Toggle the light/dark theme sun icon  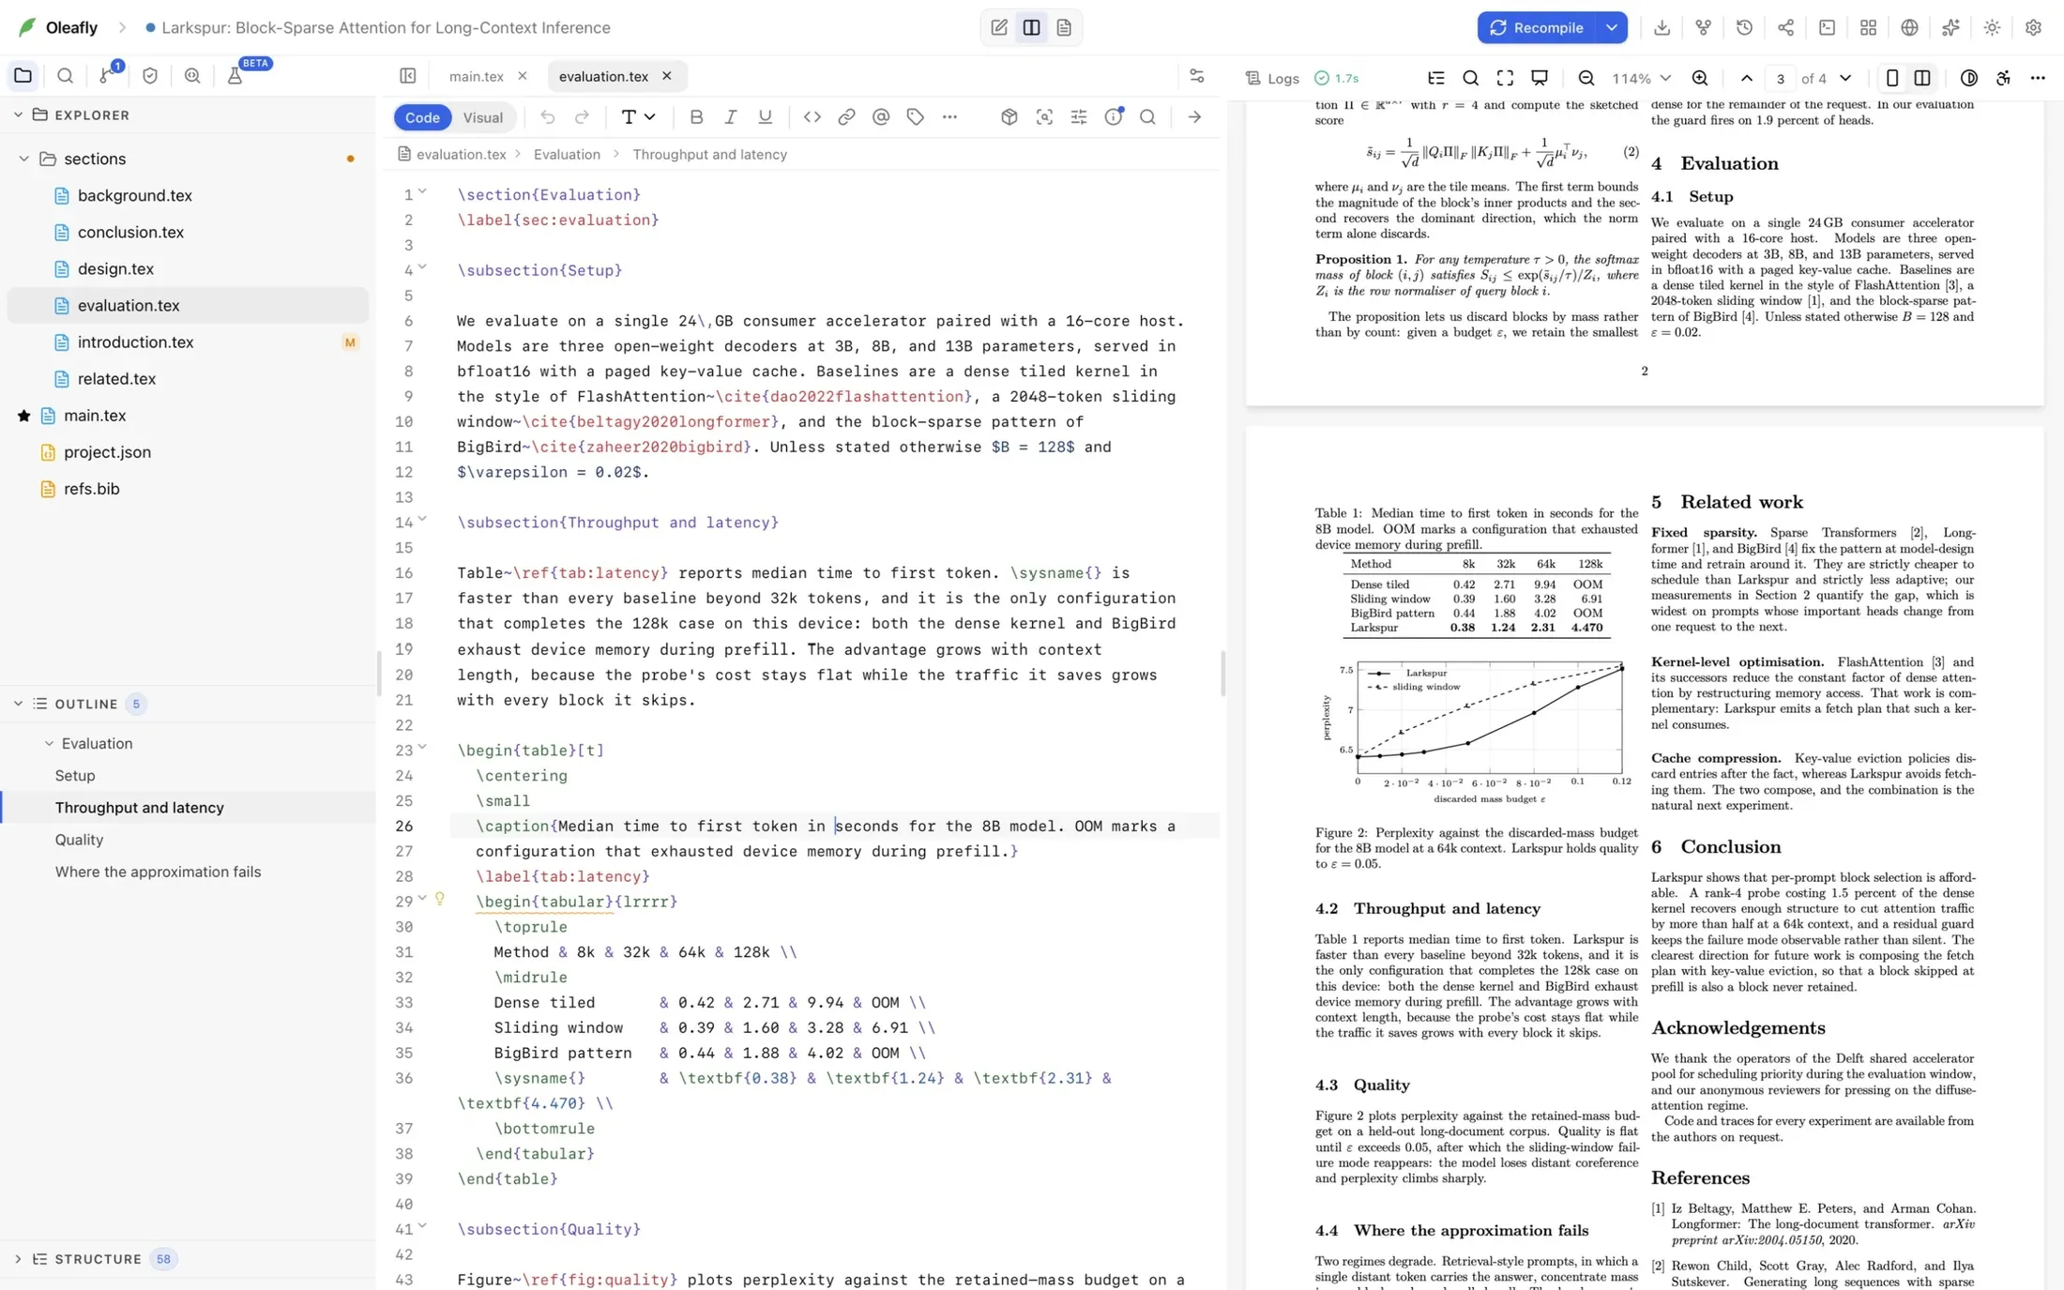pos(1992,27)
